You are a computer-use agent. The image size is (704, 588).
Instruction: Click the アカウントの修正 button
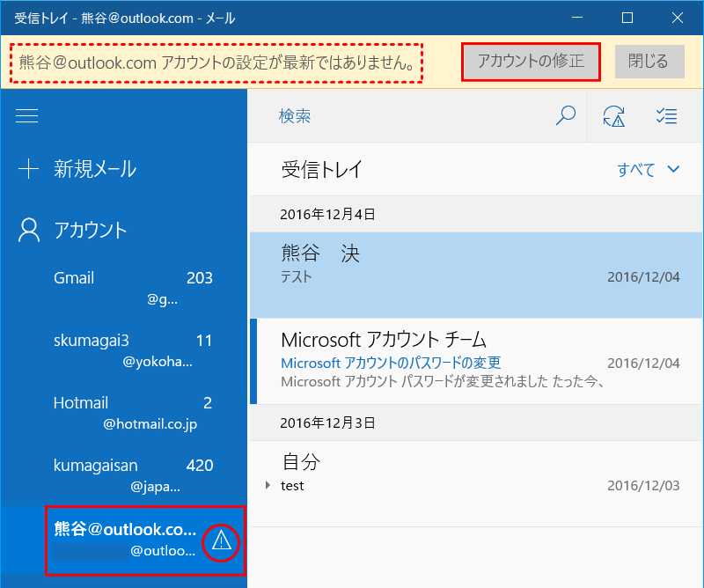531,62
